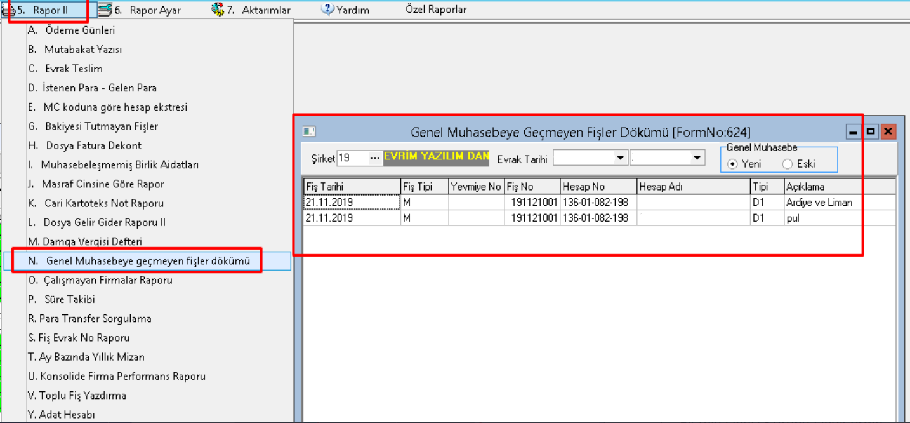Click the Açıklama column header
The height and width of the screenshot is (423, 910).
840,187
